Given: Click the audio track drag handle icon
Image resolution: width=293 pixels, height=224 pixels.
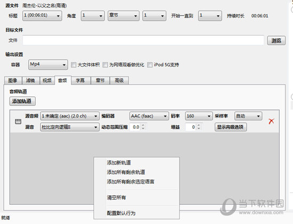Looking at the screenshot, I should tap(18, 121).
